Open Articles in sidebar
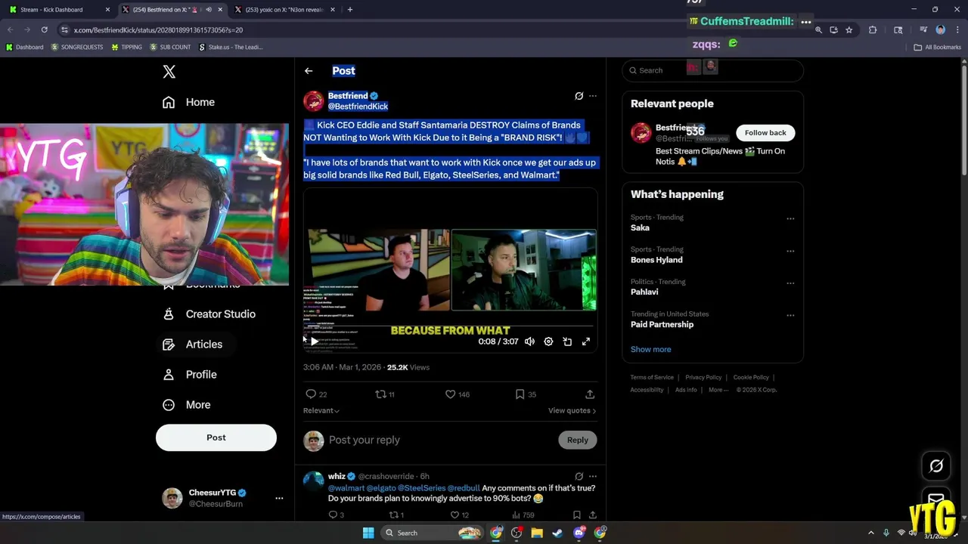This screenshot has height=544, width=968. pos(193,344)
